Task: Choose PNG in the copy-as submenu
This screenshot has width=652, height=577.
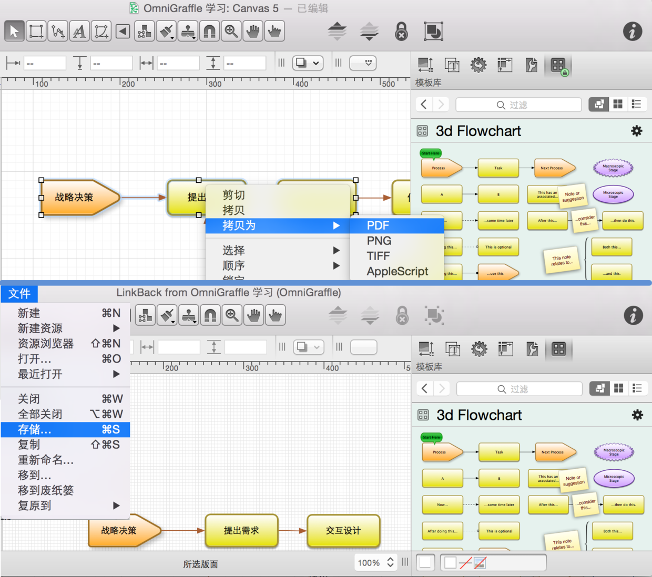Action: [x=397, y=241]
